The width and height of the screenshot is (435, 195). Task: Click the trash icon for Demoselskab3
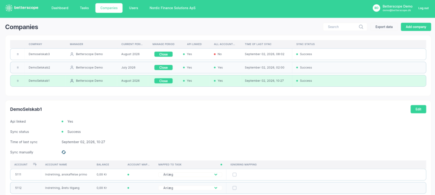point(18,54)
